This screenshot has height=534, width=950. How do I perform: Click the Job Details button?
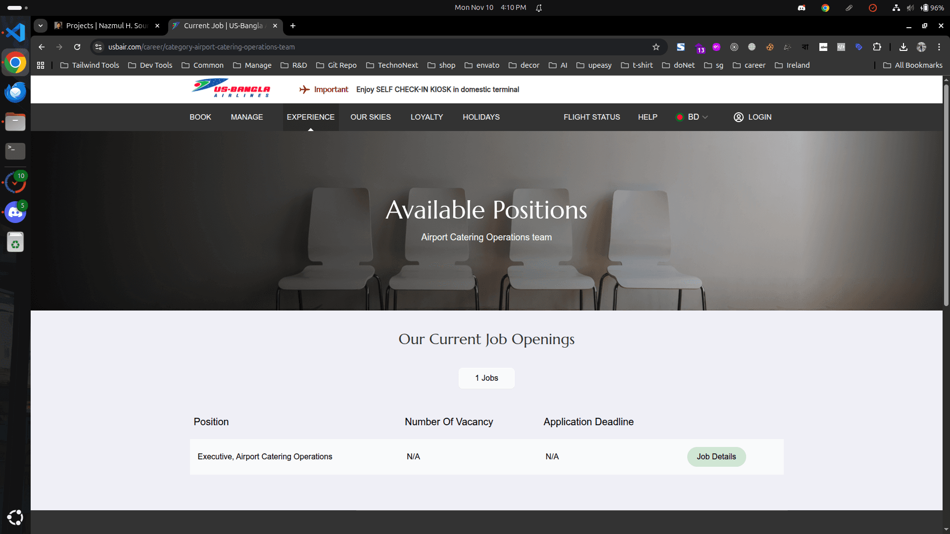coord(716,457)
